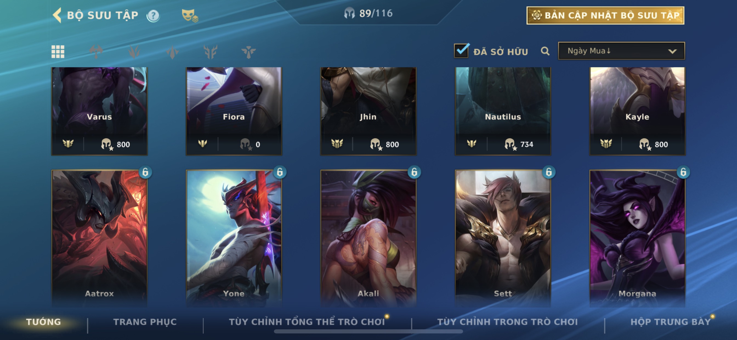Open the help question mark icon
Screen dimensions: 737x340
click(x=153, y=15)
